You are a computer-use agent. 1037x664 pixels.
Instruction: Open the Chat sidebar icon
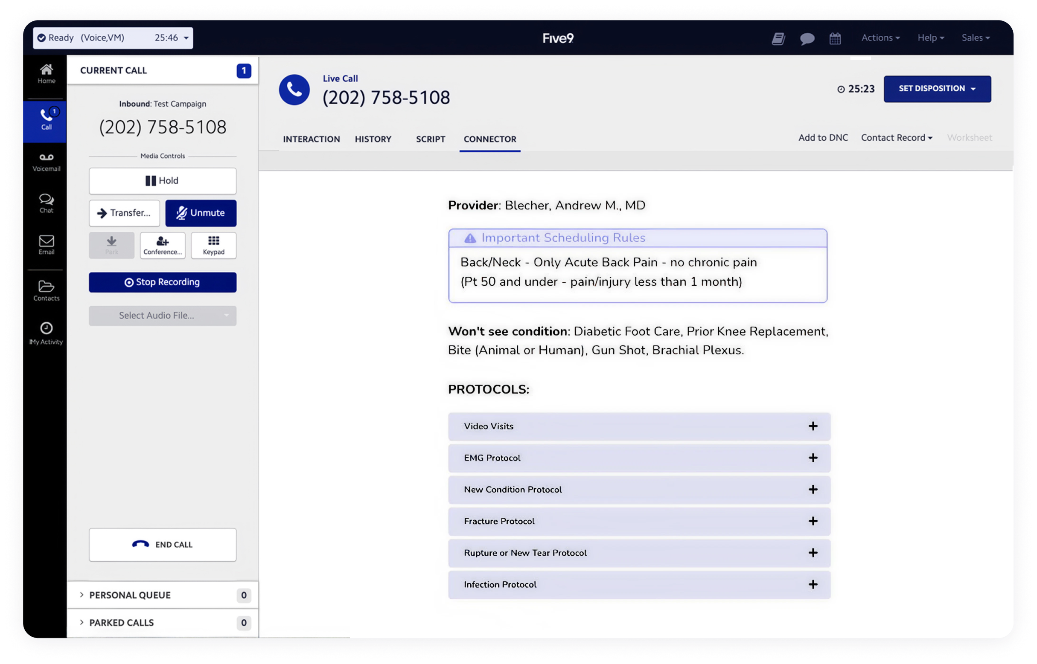pos(46,203)
